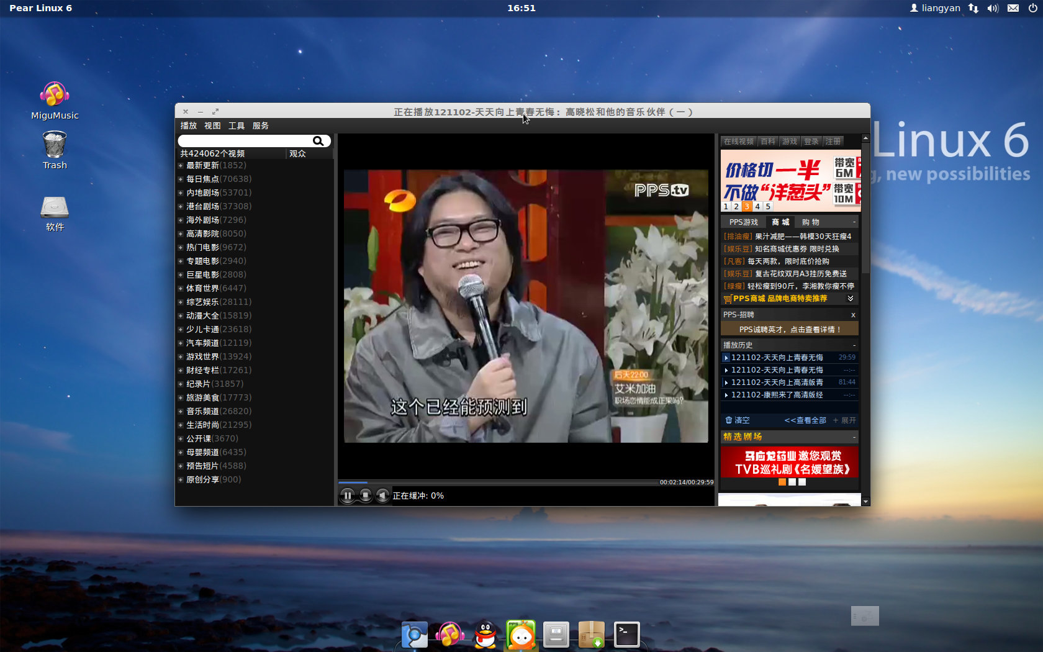Collapse the 播放历史 panel
Image resolution: width=1043 pixels, height=652 pixels.
pyautogui.click(x=854, y=345)
